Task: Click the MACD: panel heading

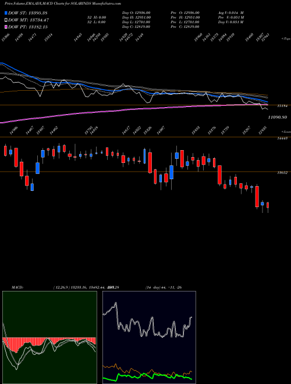Action: [17, 287]
